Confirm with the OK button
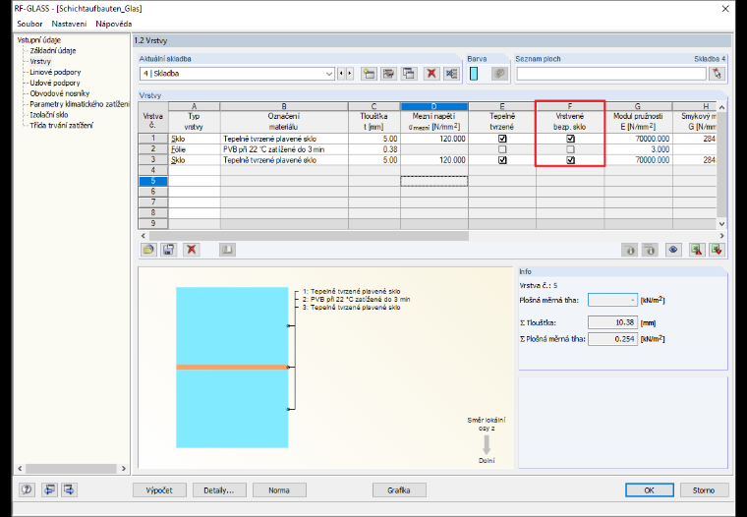Image resolution: width=747 pixels, height=517 pixels. (x=650, y=489)
